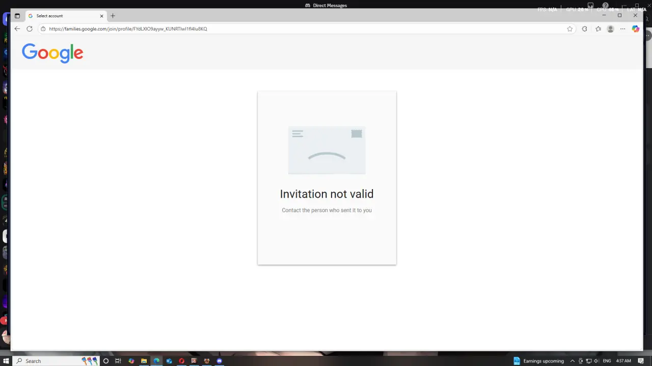
Task: Open a new tab with plus button
Action: coord(113,16)
